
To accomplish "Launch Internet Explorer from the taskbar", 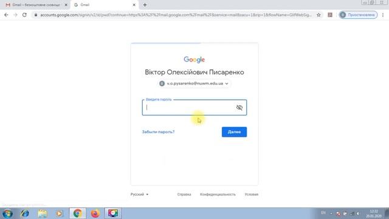I will pyautogui.click(x=25, y=214).
